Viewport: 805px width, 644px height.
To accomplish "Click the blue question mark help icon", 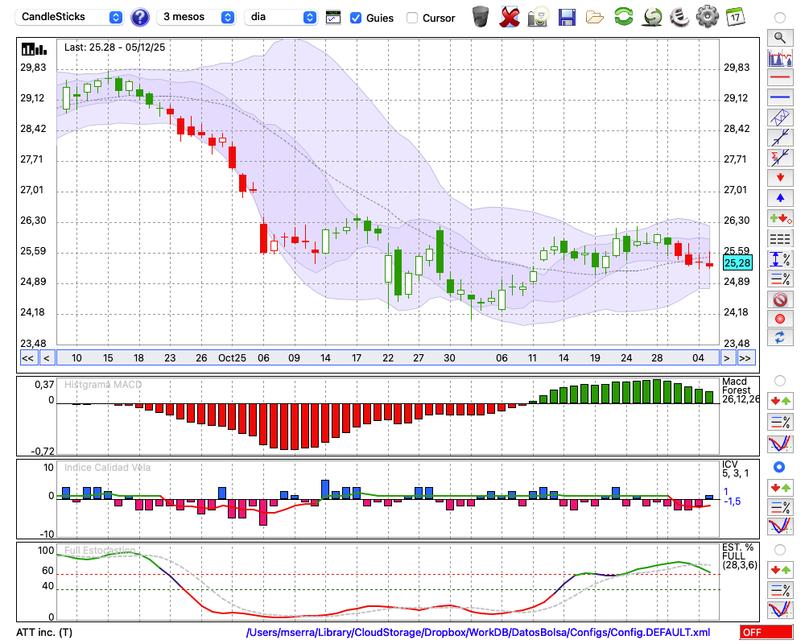I will tap(140, 17).
